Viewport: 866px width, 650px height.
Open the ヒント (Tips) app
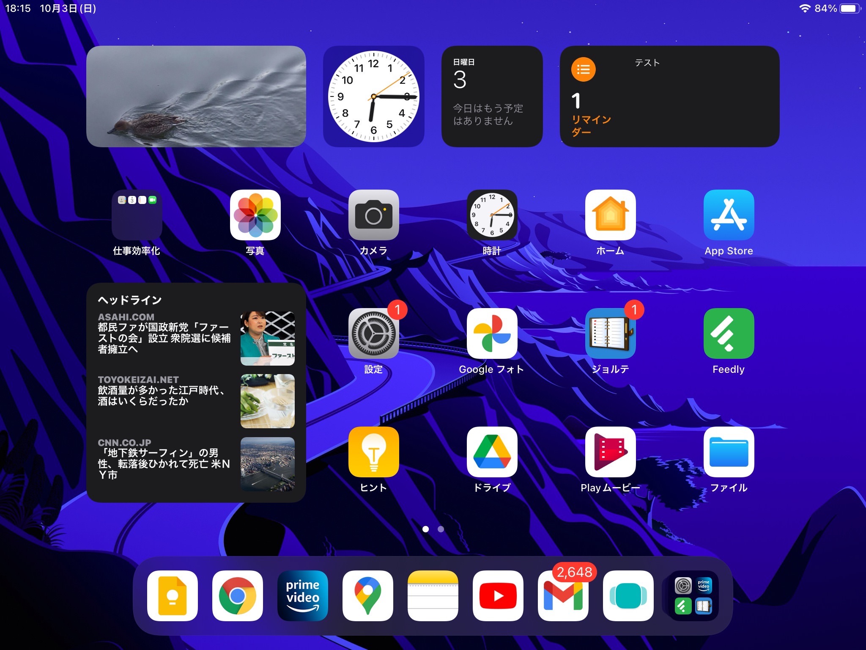373,452
